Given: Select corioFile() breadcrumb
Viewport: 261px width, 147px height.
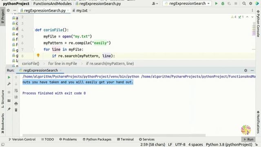Looking at the screenshot, I should point(31,64).
